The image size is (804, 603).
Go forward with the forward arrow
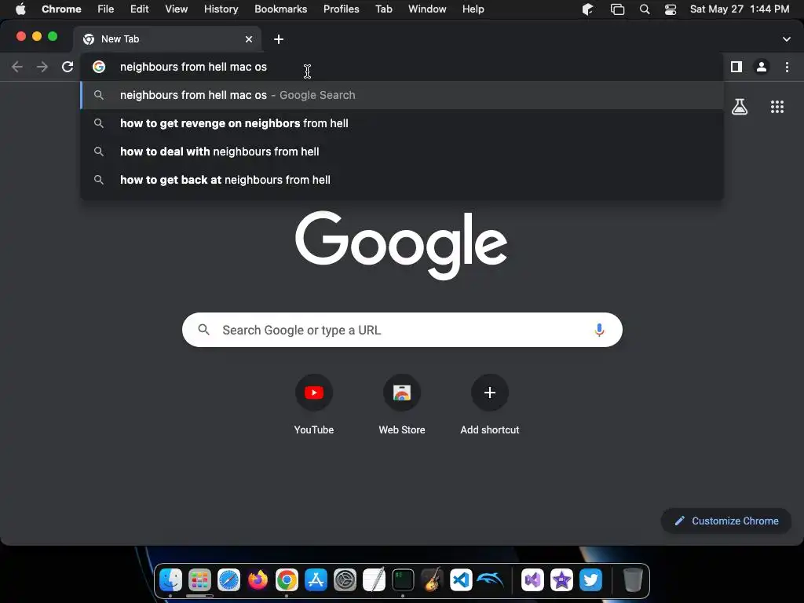[x=42, y=67]
